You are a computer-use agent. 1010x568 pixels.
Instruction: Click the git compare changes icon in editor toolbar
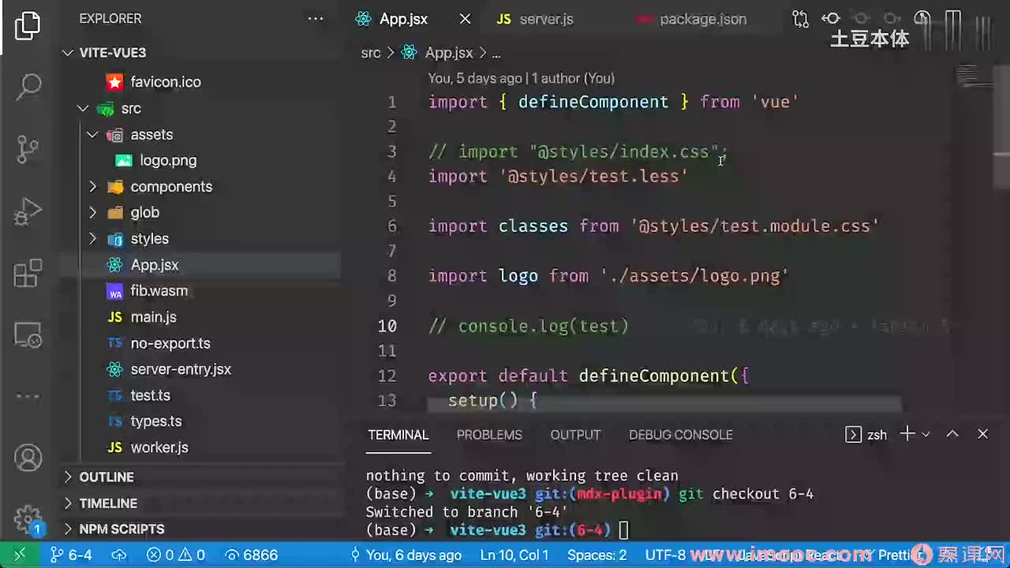800,19
